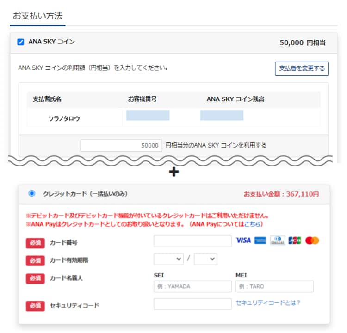The height and width of the screenshot is (333, 347).
Task: Focus the カード番号 input field
Action: click(192, 241)
